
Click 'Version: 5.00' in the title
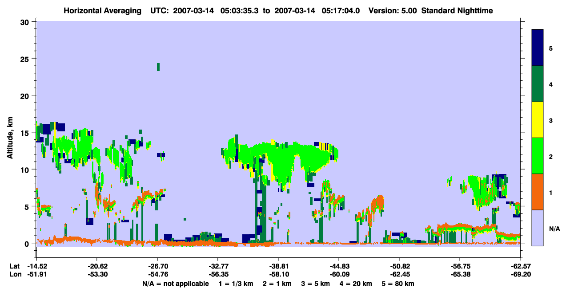pyautogui.click(x=393, y=11)
